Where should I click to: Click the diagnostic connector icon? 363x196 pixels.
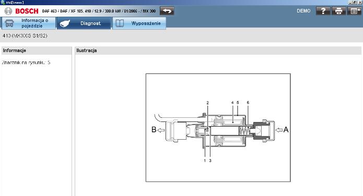(65, 23)
